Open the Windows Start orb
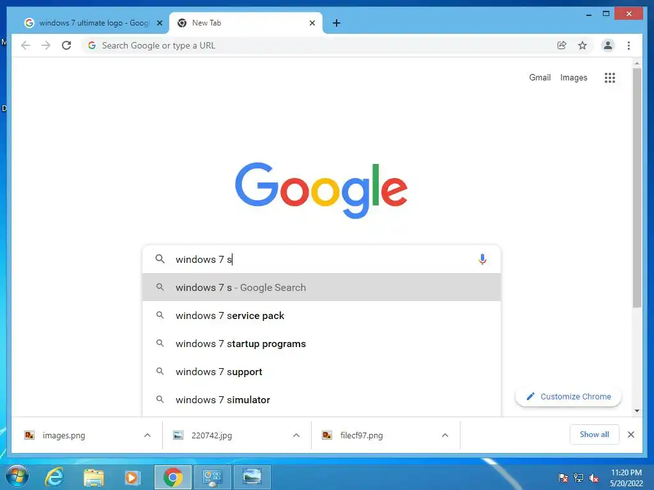The width and height of the screenshot is (654, 490). 17,476
